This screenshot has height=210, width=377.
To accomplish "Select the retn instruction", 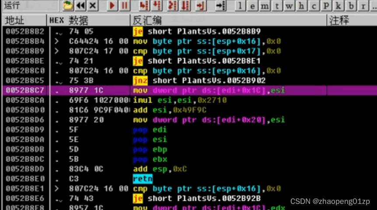I will point(143,179).
